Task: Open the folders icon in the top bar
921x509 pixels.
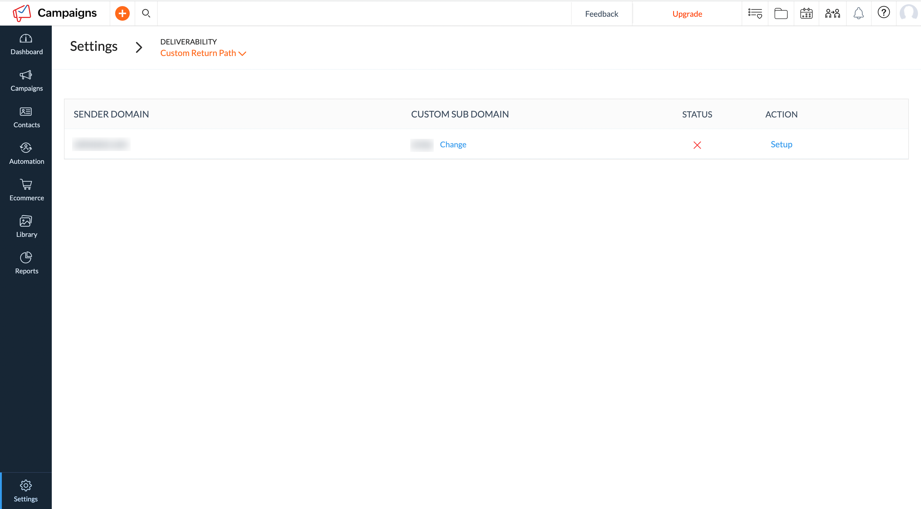Action: (781, 13)
